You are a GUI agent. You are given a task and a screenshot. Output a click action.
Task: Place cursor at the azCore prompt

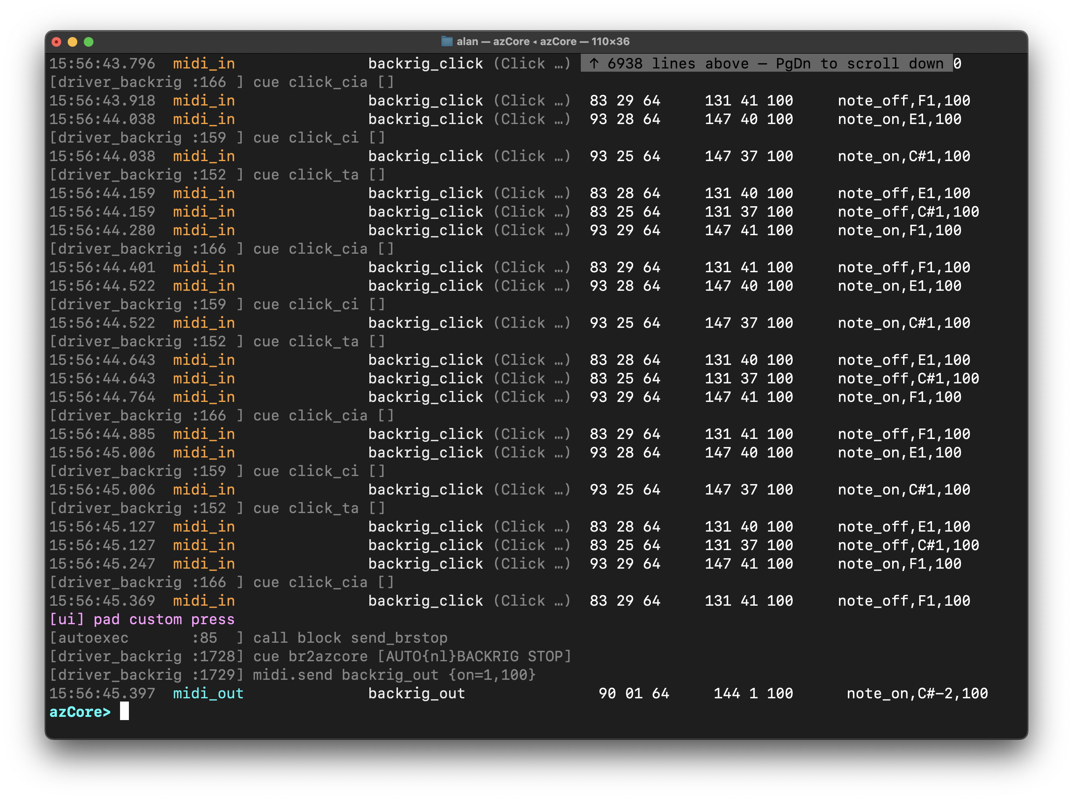pyautogui.click(x=126, y=712)
